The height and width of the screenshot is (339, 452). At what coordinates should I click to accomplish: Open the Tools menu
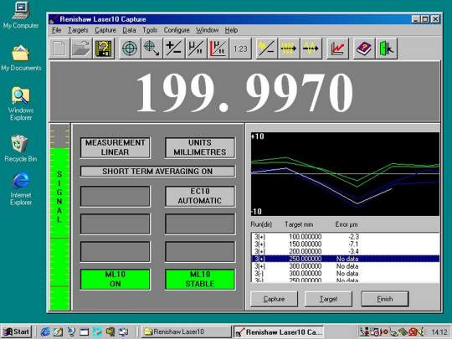click(x=150, y=30)
